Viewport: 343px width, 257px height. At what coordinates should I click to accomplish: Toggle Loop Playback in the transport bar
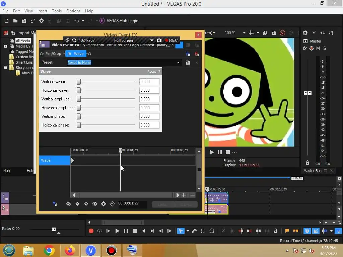coord(100,231)
